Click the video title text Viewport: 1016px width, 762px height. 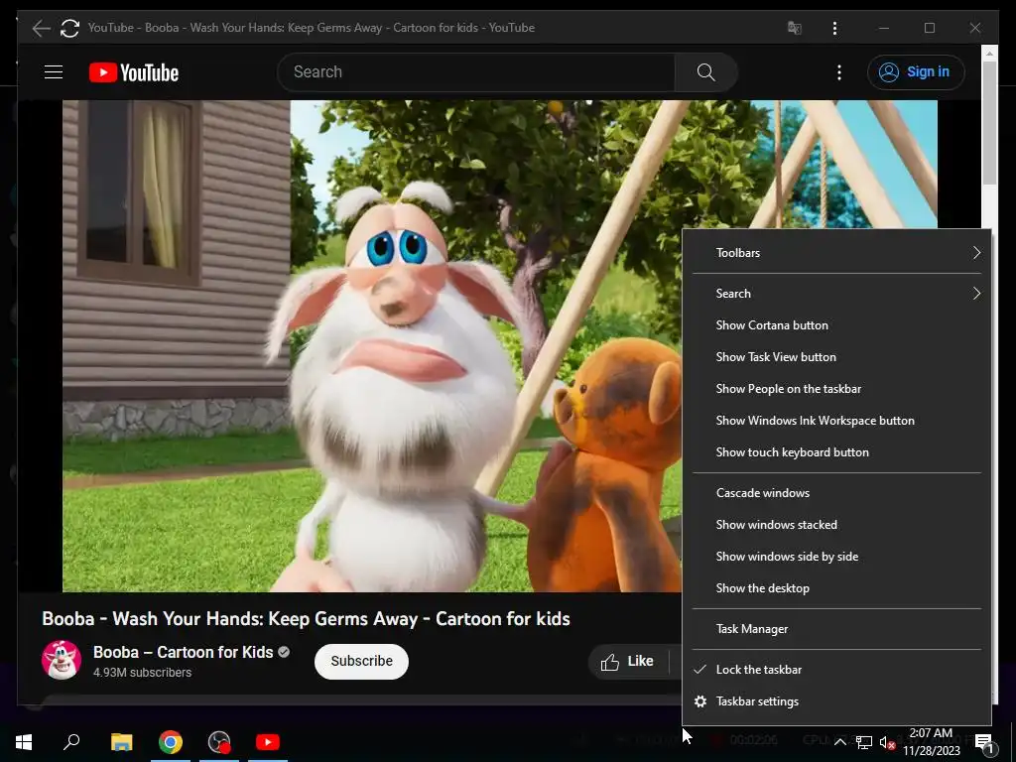click(306, 619)
